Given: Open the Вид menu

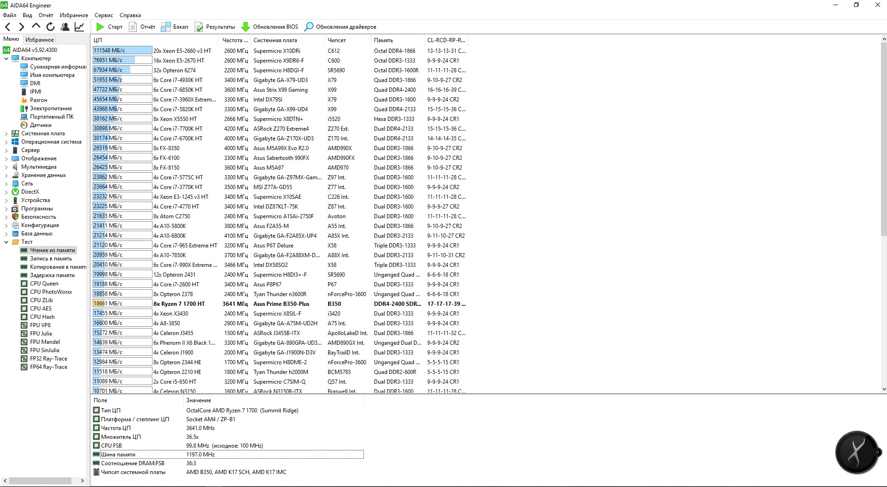Looking at the screenshot, I should [27, 15].
